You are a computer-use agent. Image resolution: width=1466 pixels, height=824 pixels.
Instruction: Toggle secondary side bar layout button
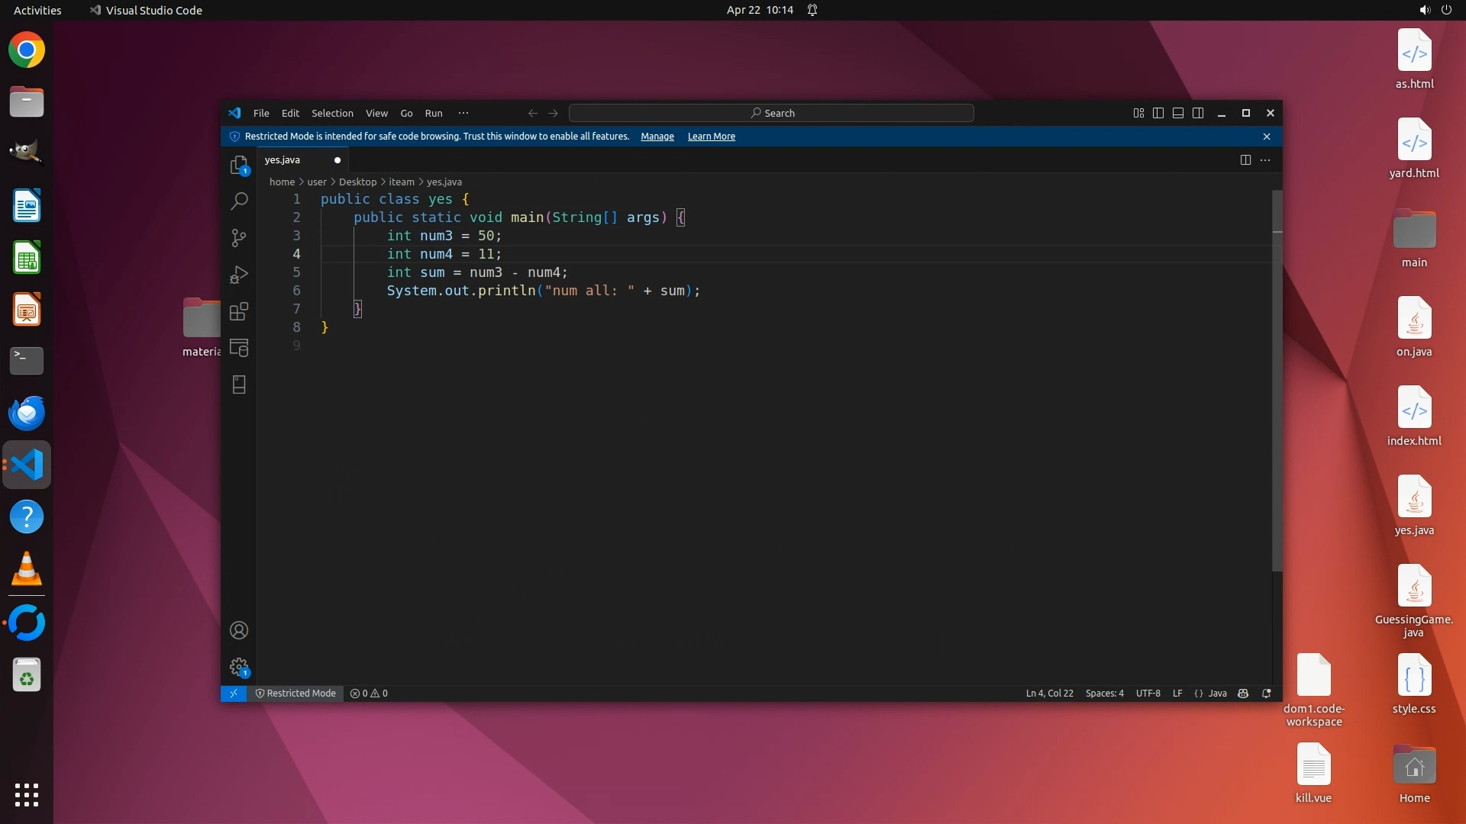coord(1198,113)
